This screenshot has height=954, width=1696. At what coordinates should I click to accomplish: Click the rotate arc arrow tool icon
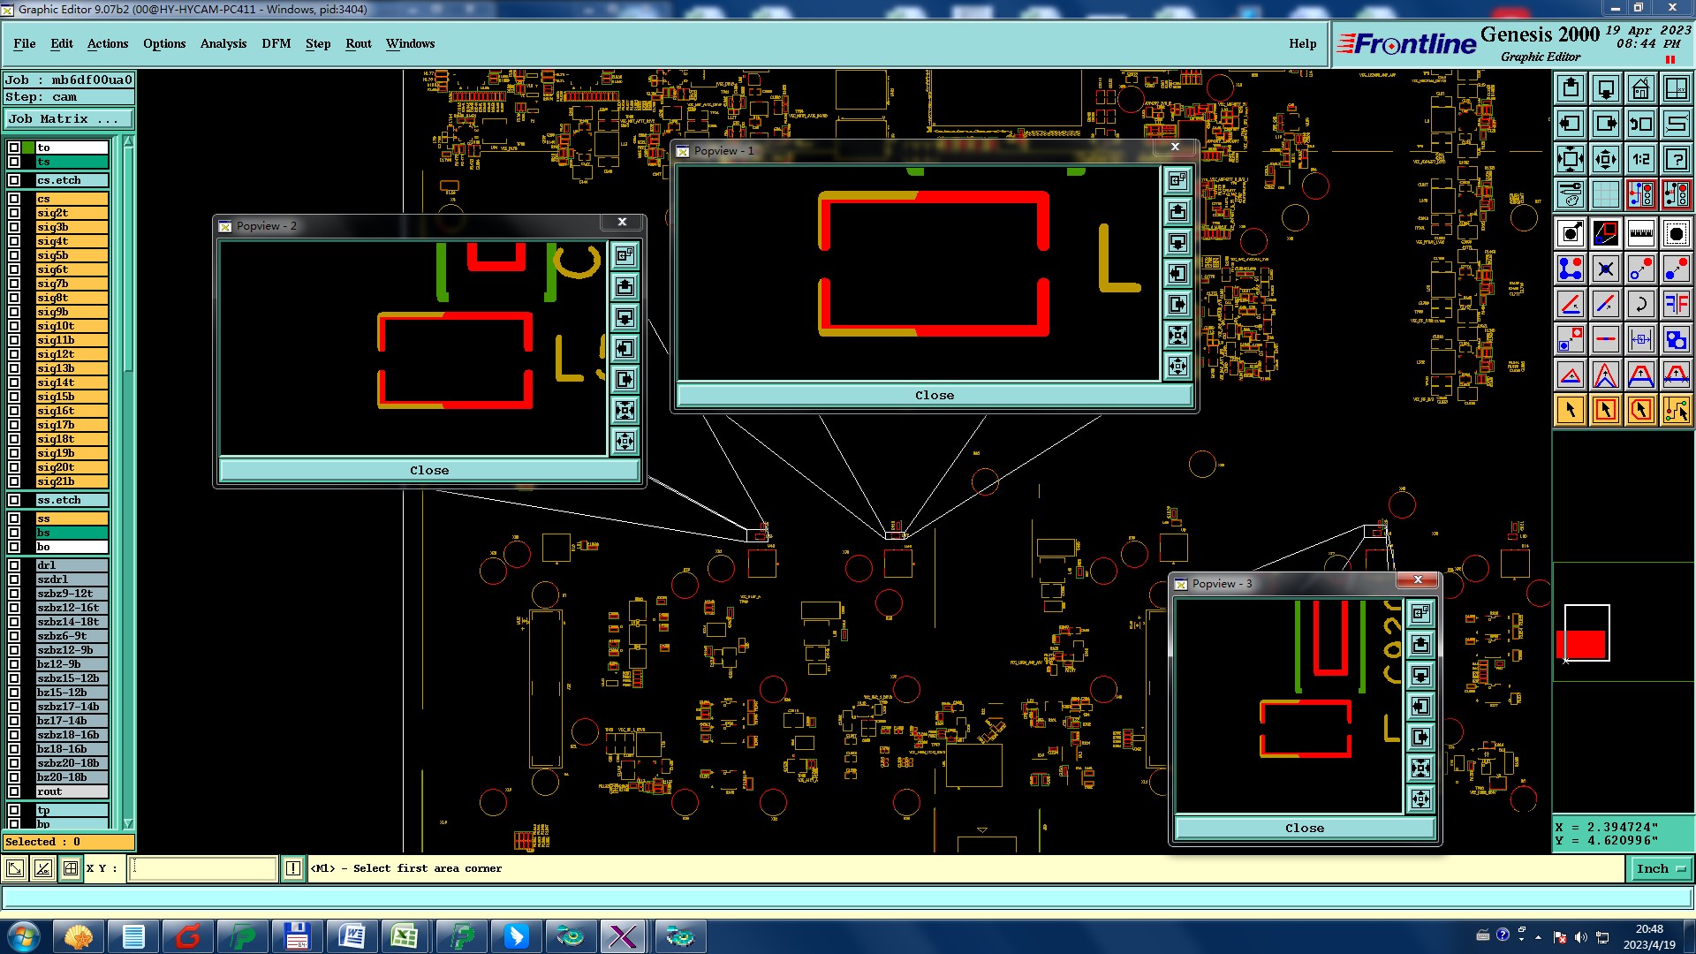click(x=1640, y=305)
